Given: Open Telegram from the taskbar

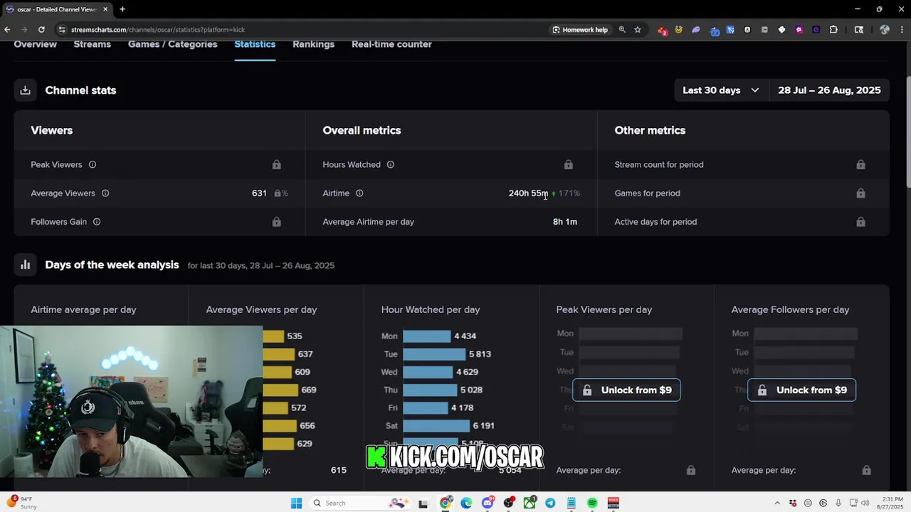Looking at the screenshot, I should click(x=550, y=503).
